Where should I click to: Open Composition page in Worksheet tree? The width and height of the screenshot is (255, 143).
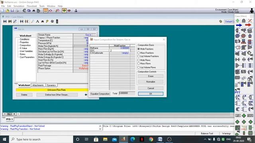tap(25, 45)
